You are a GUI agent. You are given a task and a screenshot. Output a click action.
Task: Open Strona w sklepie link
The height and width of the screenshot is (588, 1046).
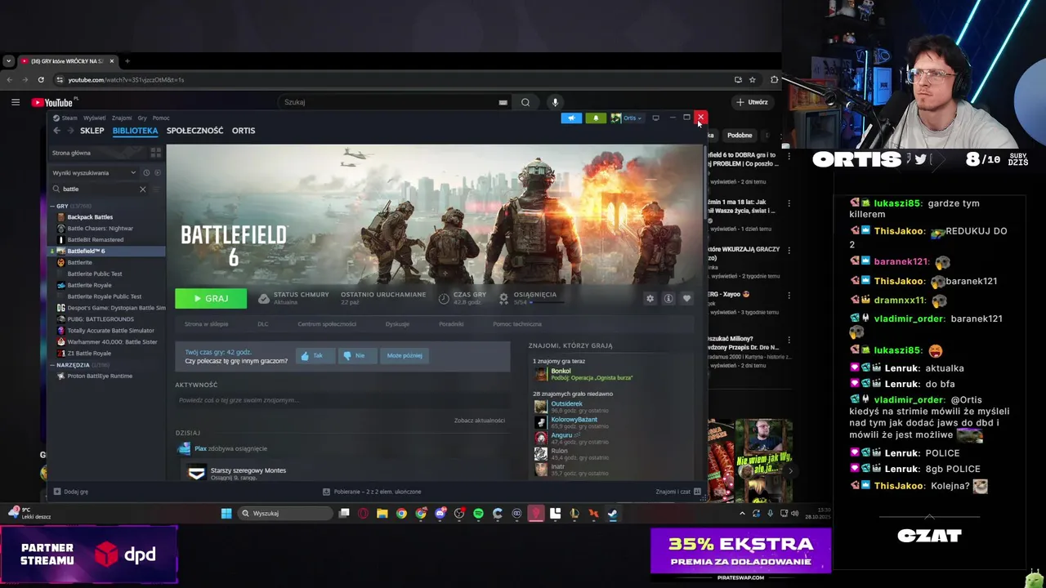(206, 324)
